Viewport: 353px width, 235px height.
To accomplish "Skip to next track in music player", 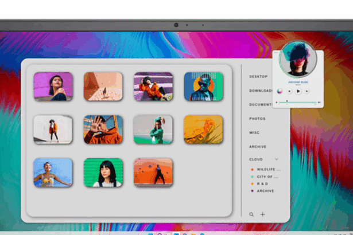I will coord(308,91).
